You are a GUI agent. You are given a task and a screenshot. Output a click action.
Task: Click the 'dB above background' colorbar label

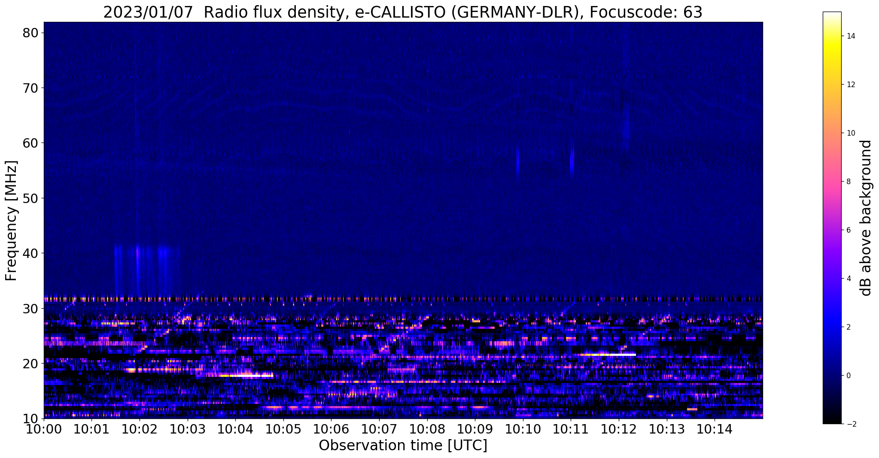click(866, 218)
